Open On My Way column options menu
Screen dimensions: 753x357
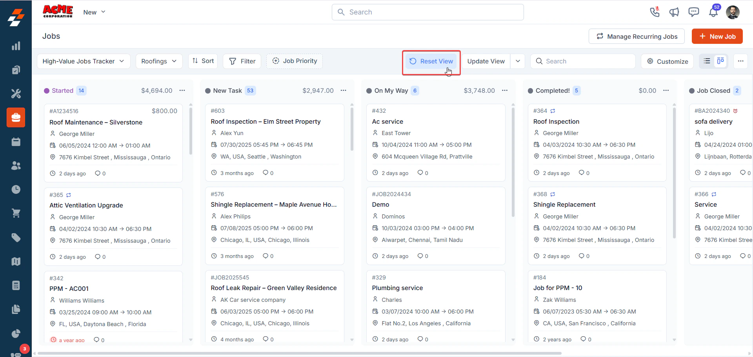(505, 90)
